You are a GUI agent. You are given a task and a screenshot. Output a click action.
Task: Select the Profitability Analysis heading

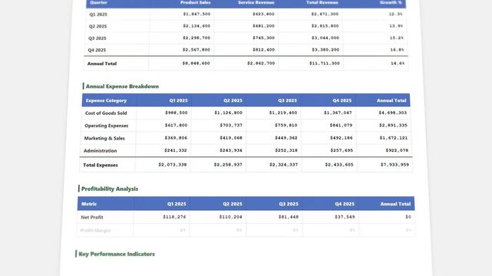(x=110, y=189)
